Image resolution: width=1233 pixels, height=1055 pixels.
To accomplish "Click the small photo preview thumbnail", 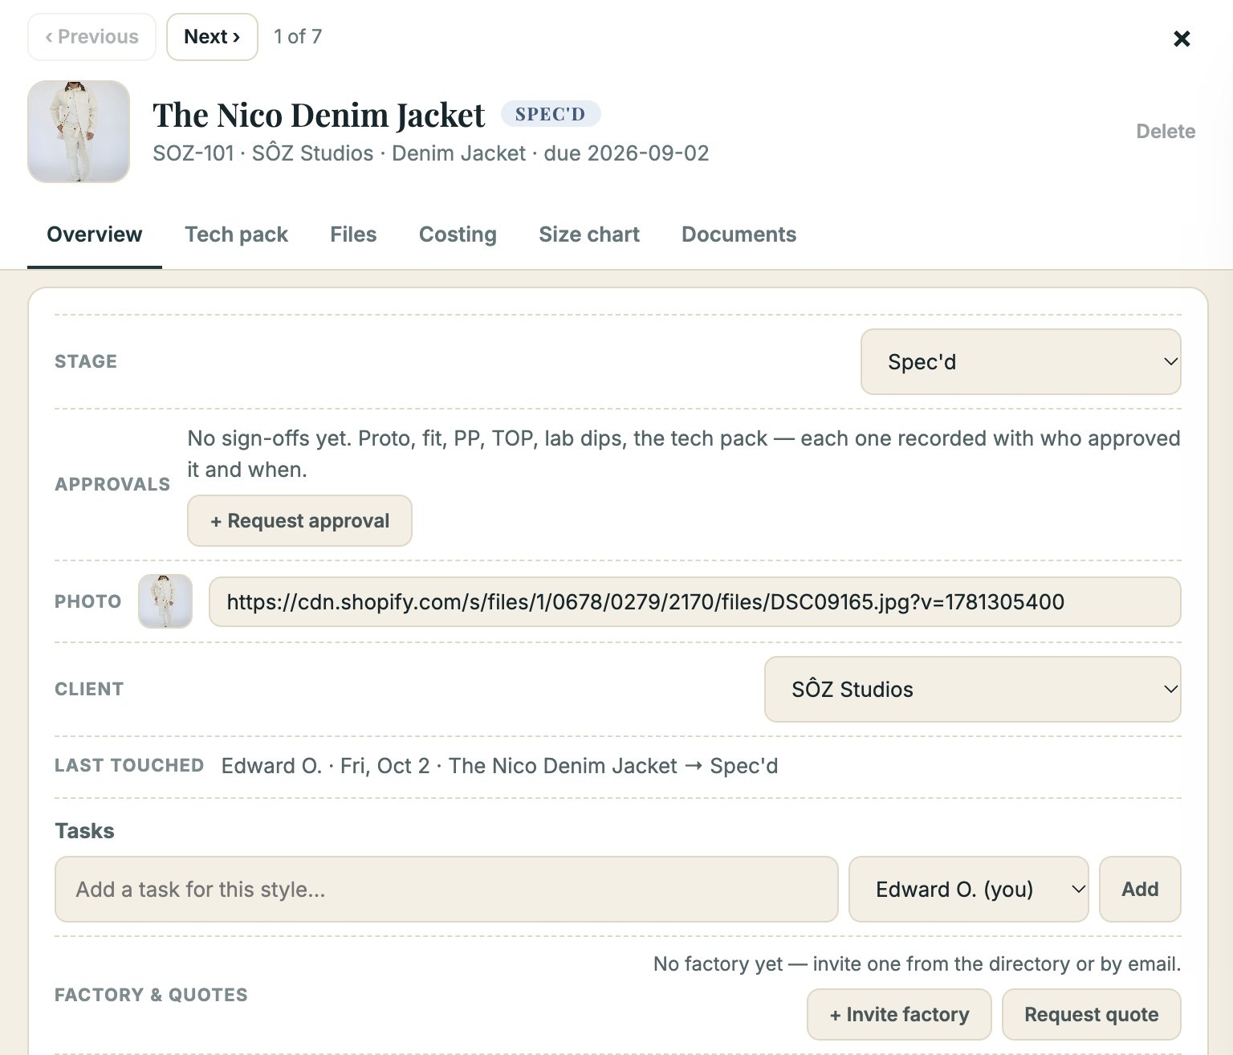I will pos(165,601).
